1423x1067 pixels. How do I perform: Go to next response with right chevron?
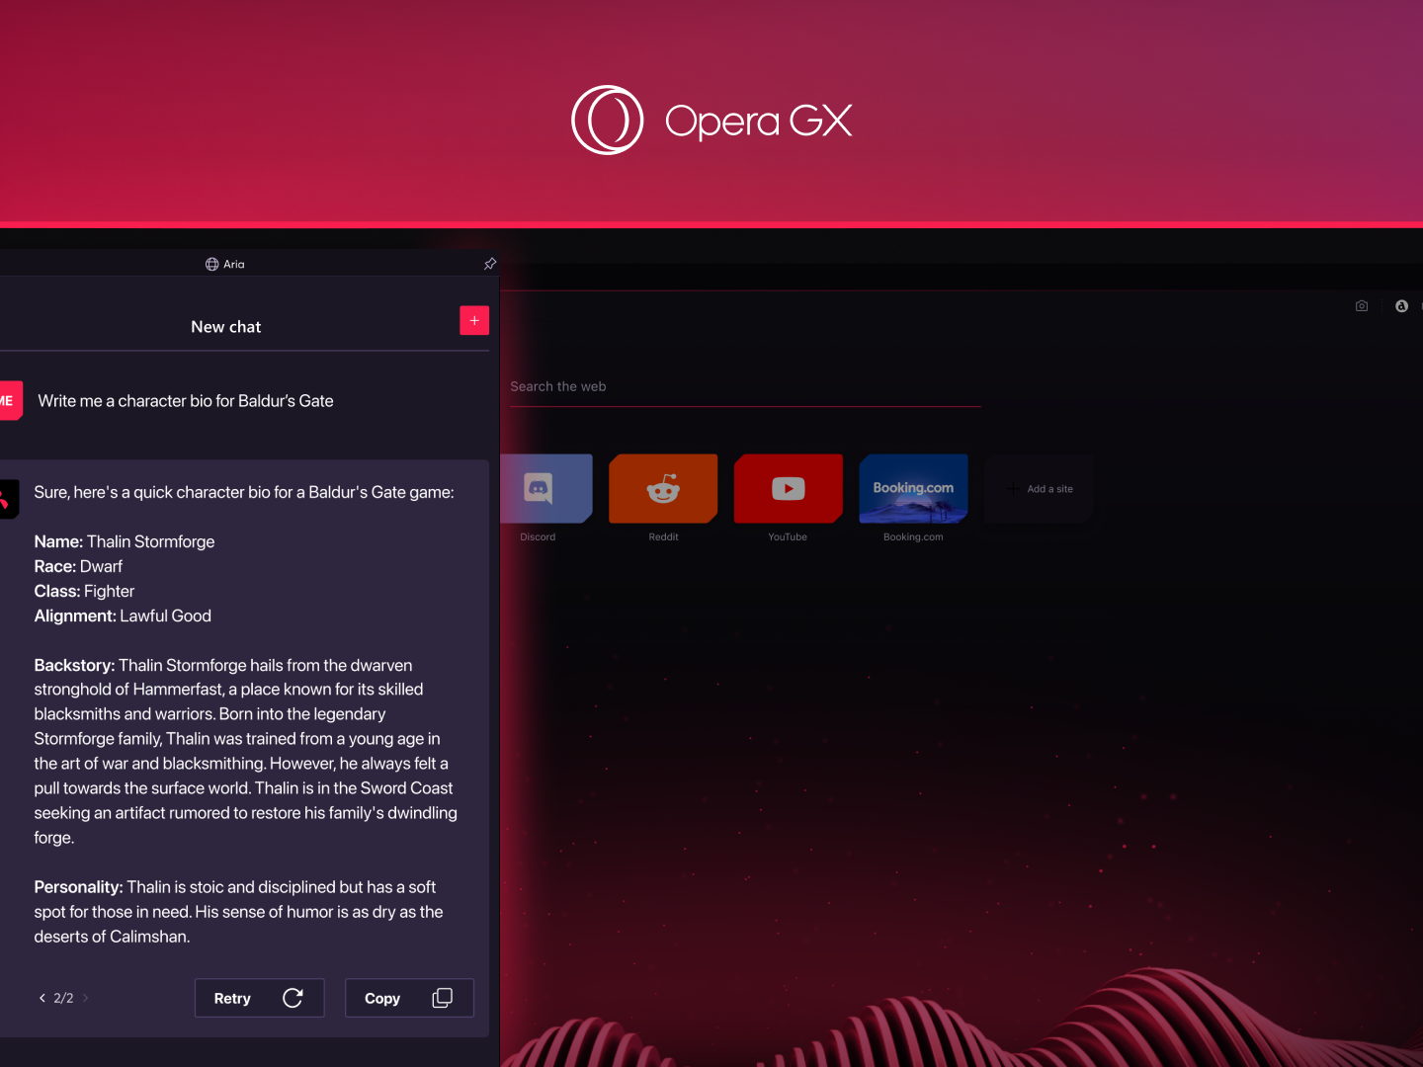click(86, 998)
